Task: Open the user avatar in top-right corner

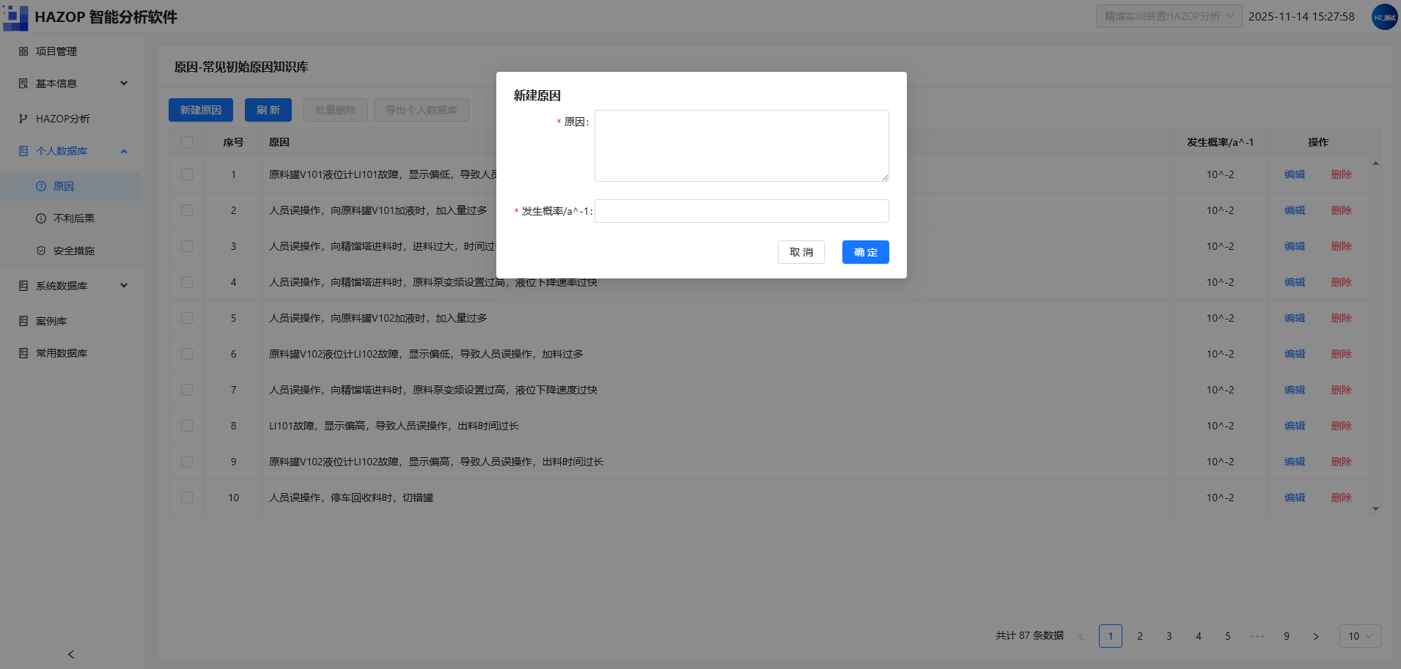Action: (x=1384, y=17)
